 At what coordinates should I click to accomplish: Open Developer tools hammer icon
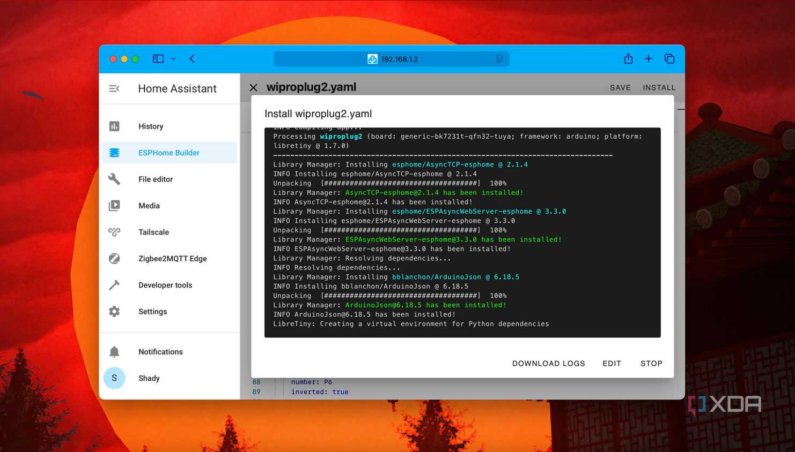(x=114, y=285)
